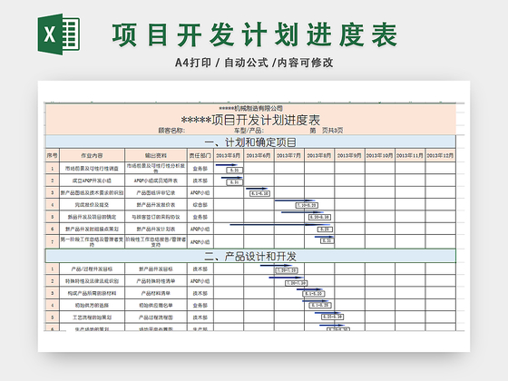Select the cell 产品特殊特性清单

[156, 281]
